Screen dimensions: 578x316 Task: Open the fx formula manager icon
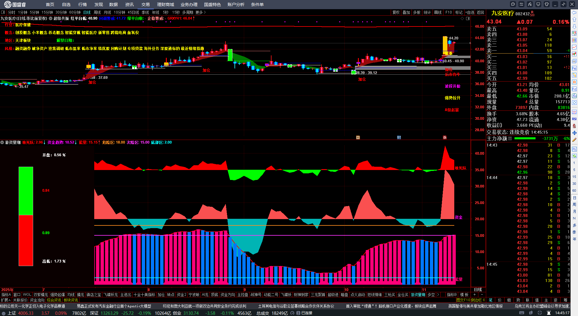(530, 4)
